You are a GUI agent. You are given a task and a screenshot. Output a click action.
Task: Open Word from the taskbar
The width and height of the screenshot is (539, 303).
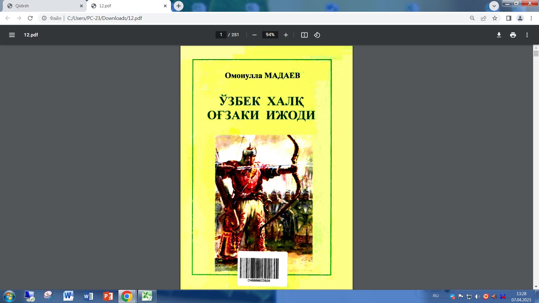68,296
